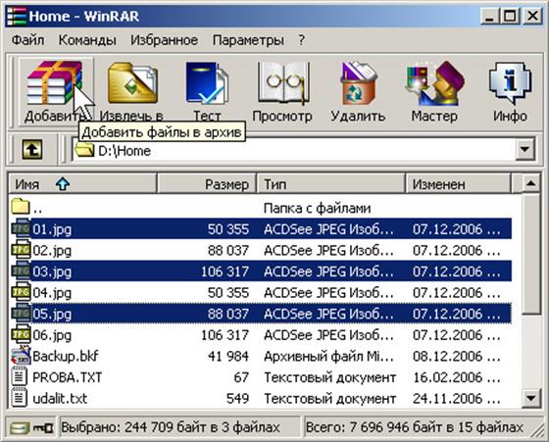Go up one folder level arrow button
Screen dimensions: 549x442
pyautogui.click(x=32, y=150)
